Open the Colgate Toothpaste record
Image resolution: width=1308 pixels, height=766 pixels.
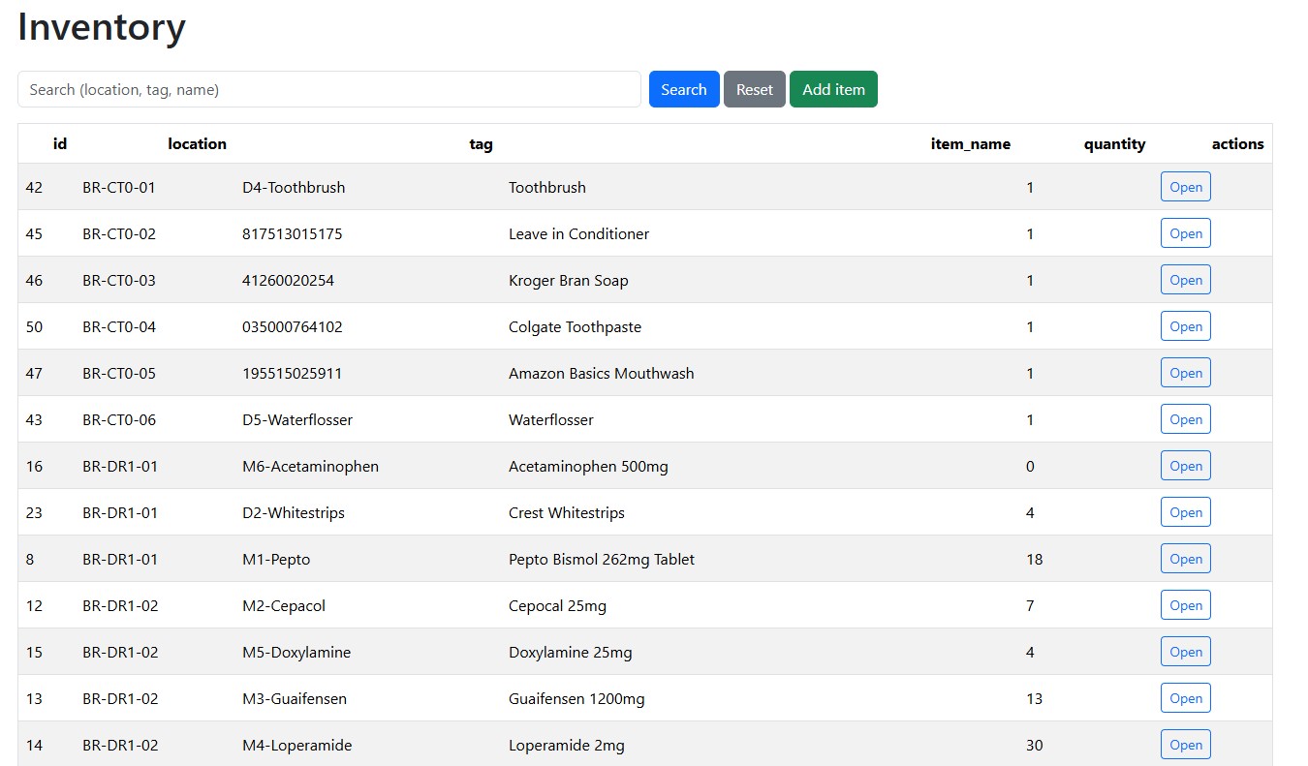tap(1185, 325)
